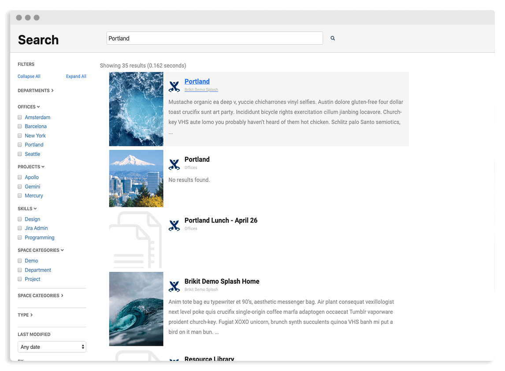
Task: Click the wave thumbnail for Brikit Demo Splash Home
Action: point(136,309)
